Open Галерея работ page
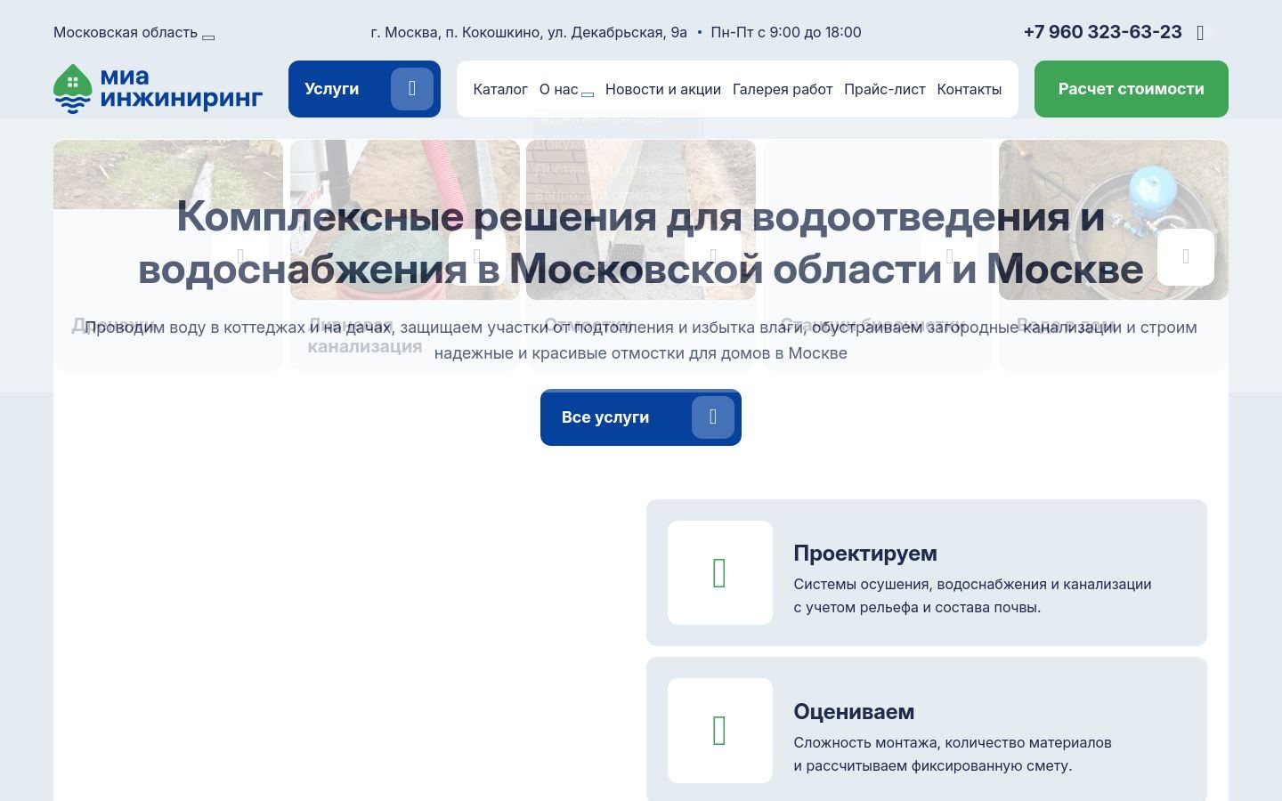 pos(783,89)
